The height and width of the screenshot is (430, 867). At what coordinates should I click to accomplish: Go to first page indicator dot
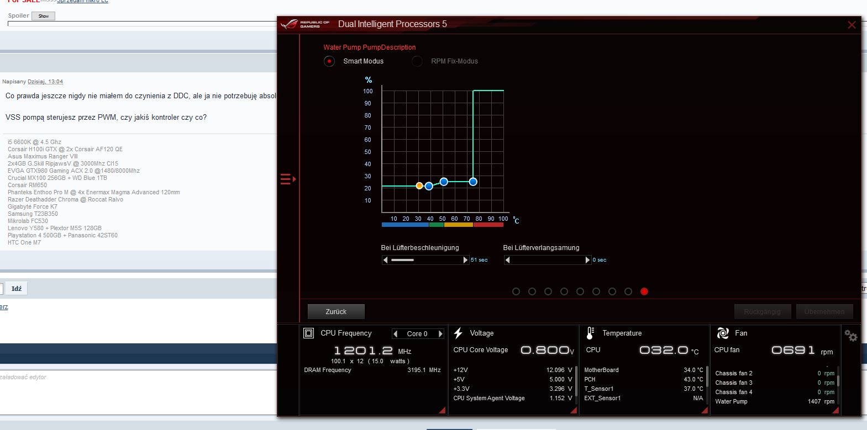[516, 291]
